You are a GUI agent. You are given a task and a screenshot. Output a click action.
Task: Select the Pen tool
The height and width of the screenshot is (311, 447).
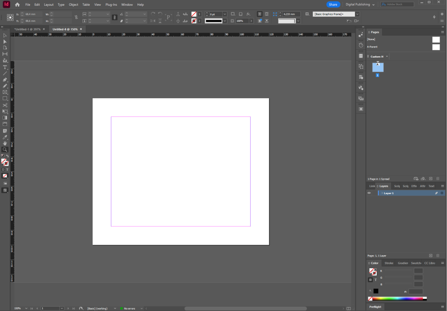[x=5, y=80]
